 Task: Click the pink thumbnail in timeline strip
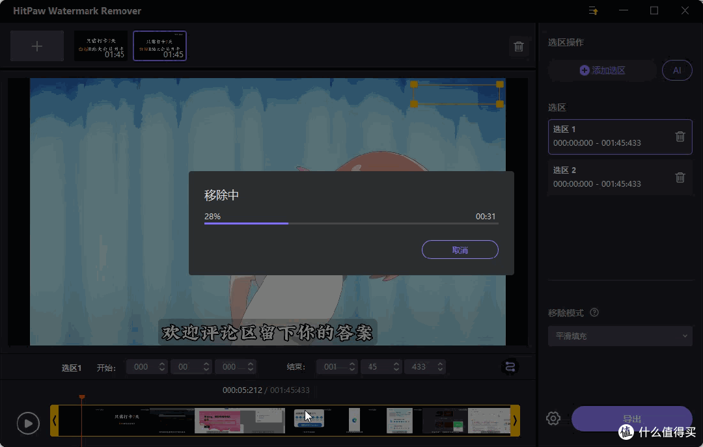point(219,420)
